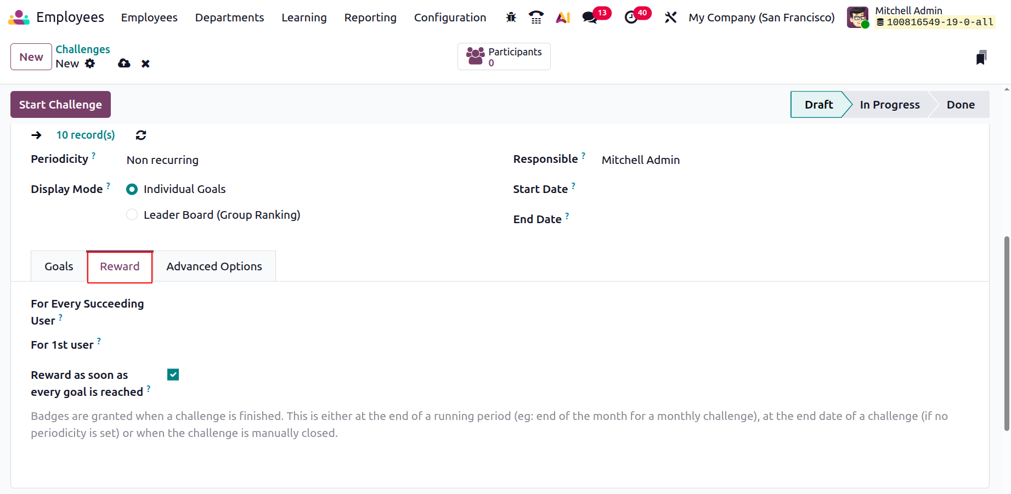The width and height of the screenshot is (1011, 494).
Task: Open the VoIP phone icon
Action: pos(536,18)
